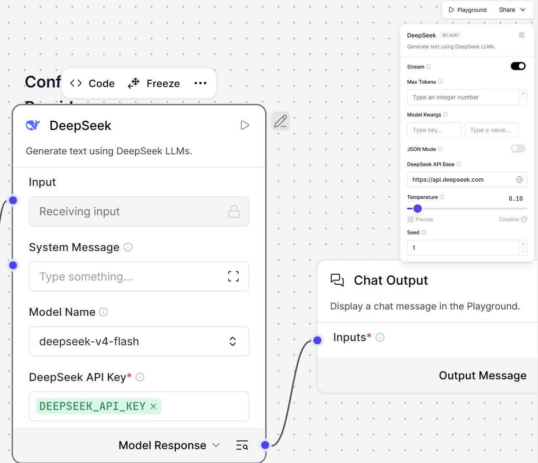Click the globe icon in API Base field

[519, 180]
